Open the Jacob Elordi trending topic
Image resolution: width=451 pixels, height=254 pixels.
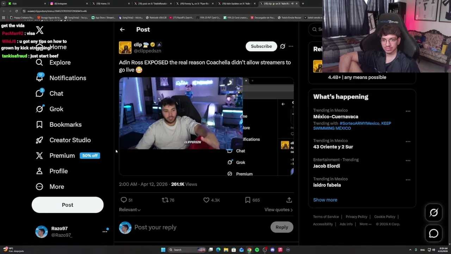(x=327, y=166)
